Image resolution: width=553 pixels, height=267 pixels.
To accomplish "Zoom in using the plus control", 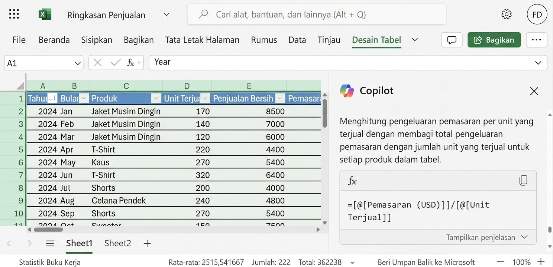I will click(541, 262).
